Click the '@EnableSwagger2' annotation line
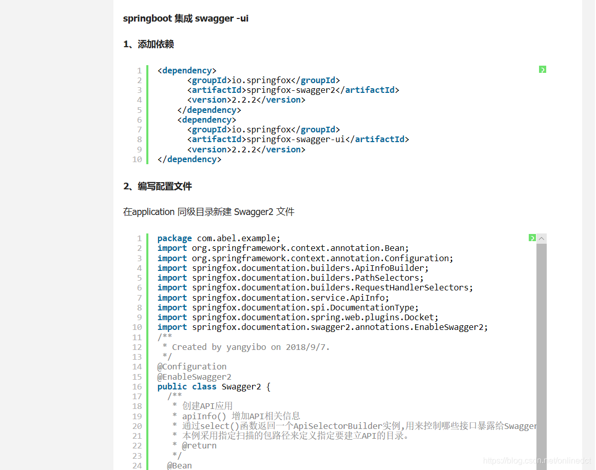The width and height of the screenshot is (596, 470). click(x=194, y=377)
